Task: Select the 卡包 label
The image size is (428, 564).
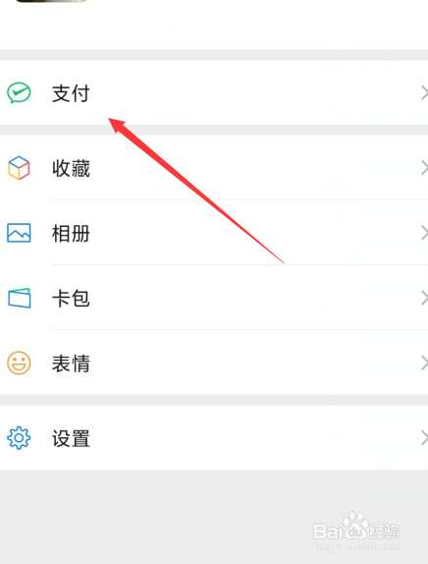Action: coord(71,298)
